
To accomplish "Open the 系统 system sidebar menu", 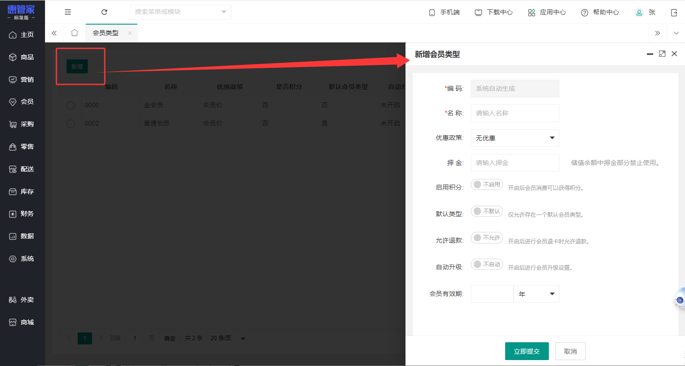I will [x=22, y=259].
